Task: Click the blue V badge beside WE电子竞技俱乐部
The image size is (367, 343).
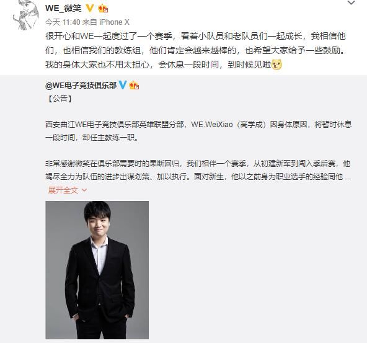Action: click(123, 85)
